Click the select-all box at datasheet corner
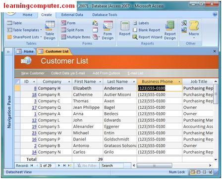This screenshot has height=179, width=222. click(x=17, y=82)
